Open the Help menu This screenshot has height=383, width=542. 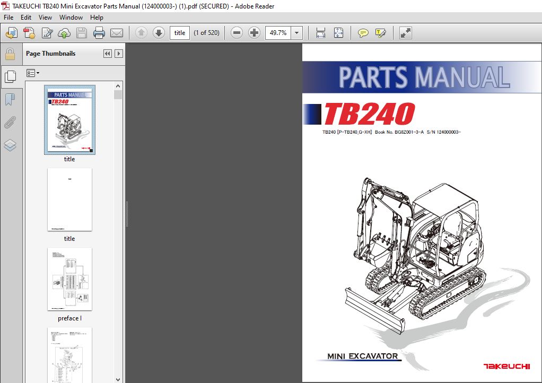[97, 18]
